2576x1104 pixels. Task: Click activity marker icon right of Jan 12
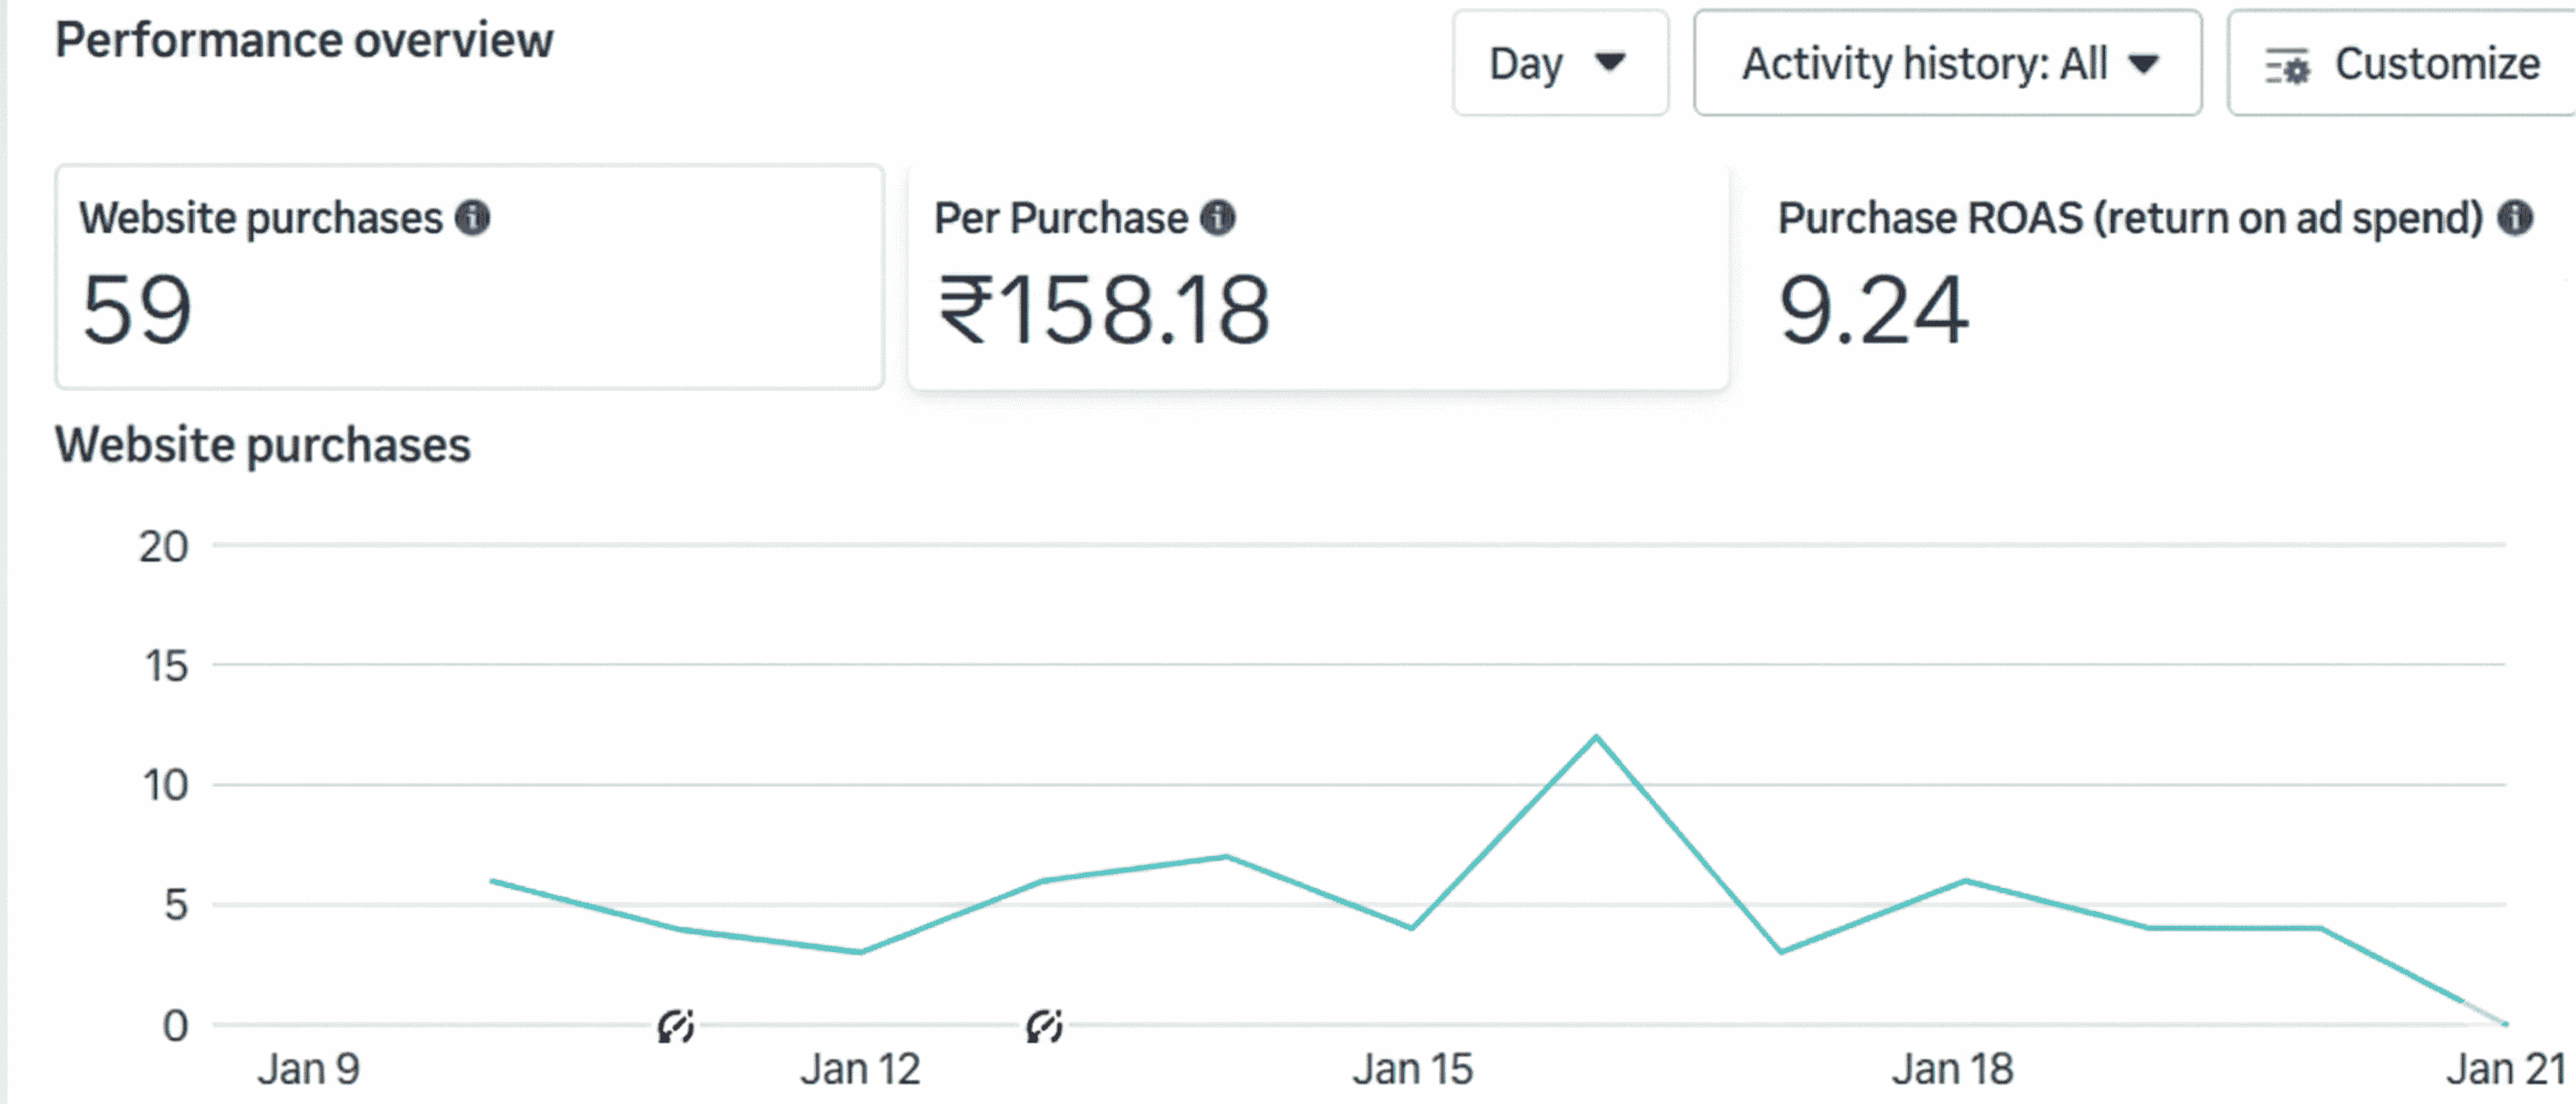coord(1044,1025)
